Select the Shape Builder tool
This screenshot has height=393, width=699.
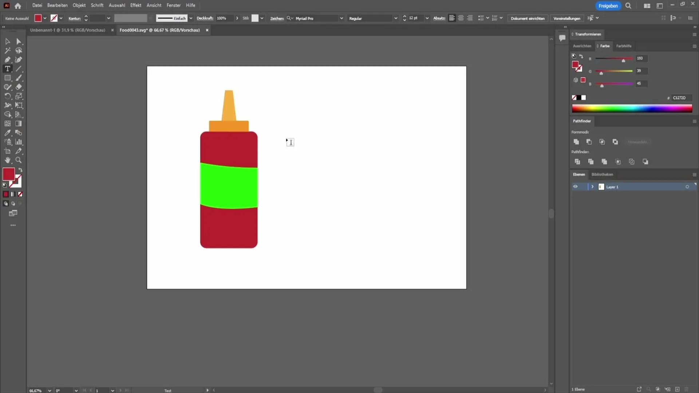[7, 114]
